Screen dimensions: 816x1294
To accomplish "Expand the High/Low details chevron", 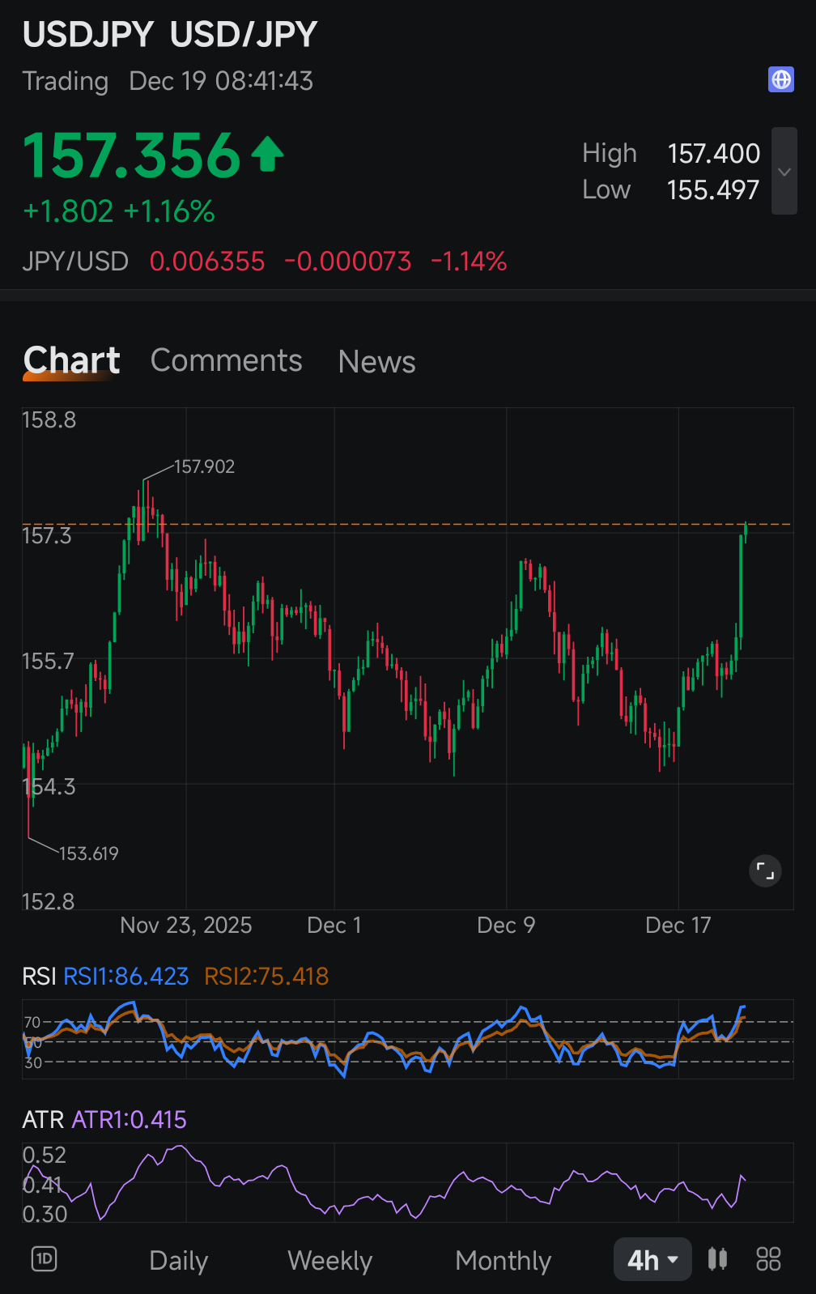I will point(784,171).
